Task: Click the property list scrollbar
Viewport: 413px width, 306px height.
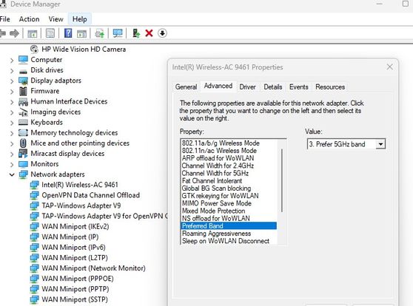Action: coord(282,180)
